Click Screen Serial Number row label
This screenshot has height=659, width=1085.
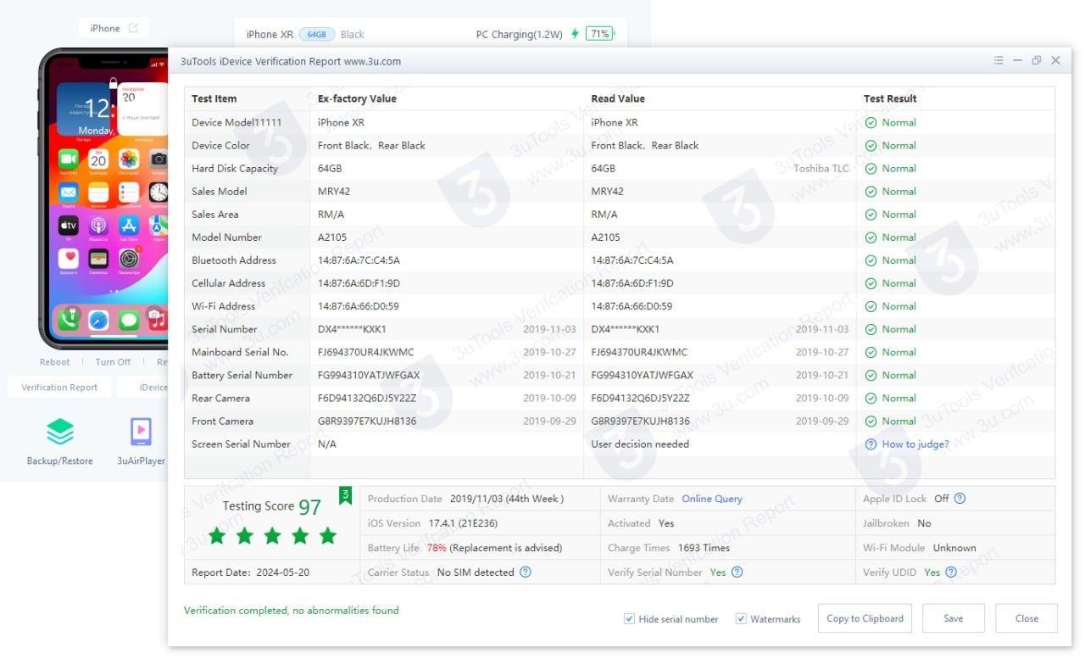pyautogui.click(x=241, y=444)
